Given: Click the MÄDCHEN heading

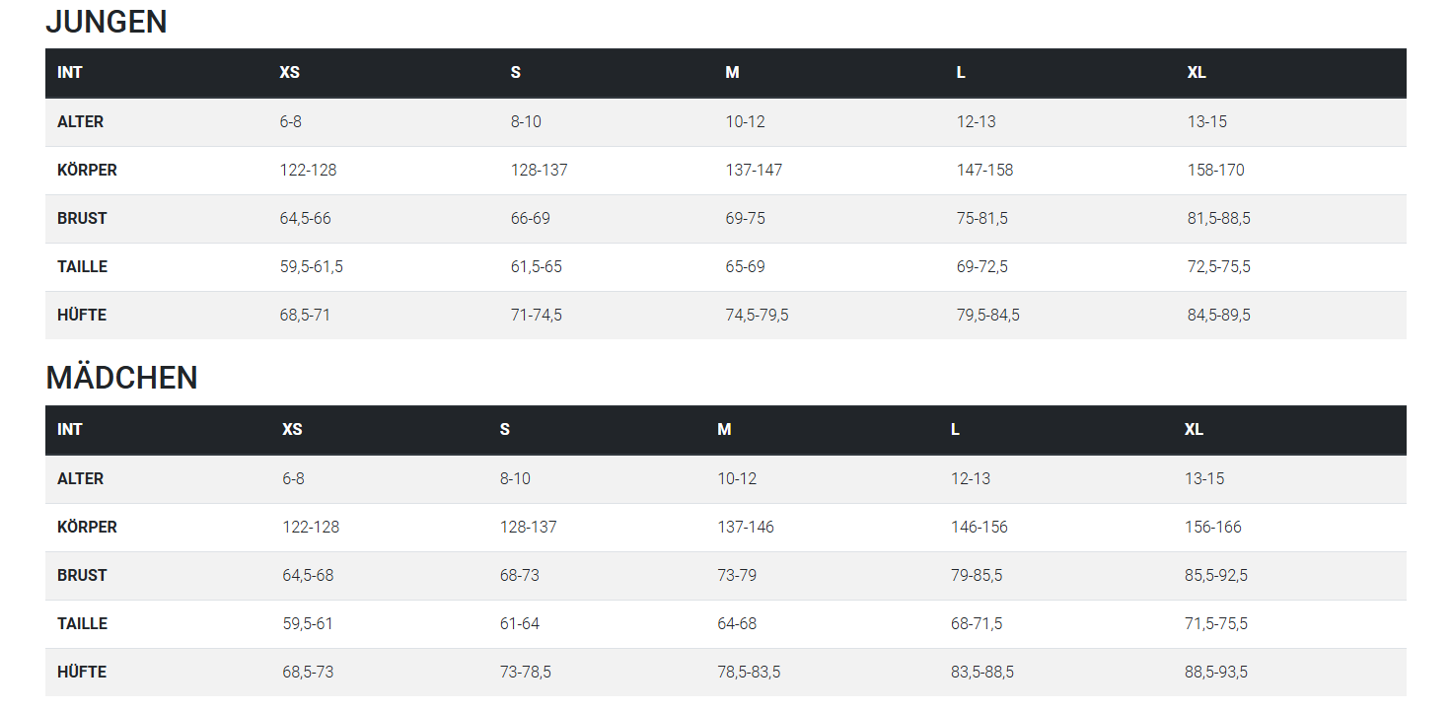Looking at the screenshot, I should (x=121, y=378).
